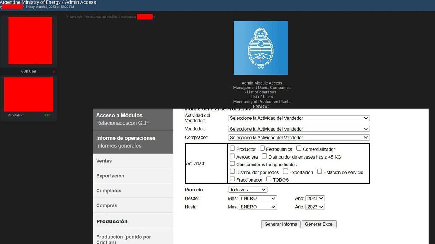Open the Actividad del Vendedor dropdown
Image resolution: width=435 pixels, height=244 pixels.
tap(299, 118)
